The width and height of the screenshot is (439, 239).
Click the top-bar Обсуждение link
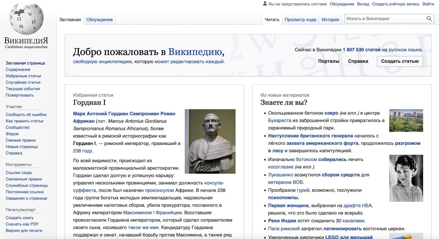click(x=342, y=4)
